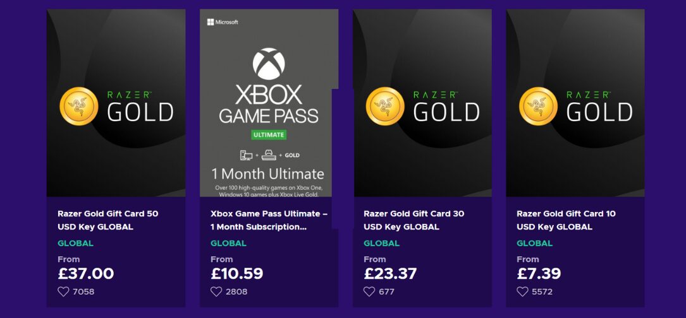This screenshot has width=686, height=318.
Task: Click gold coin icon on Razer Gold 10 cover
Action: [x=538, y=106]
